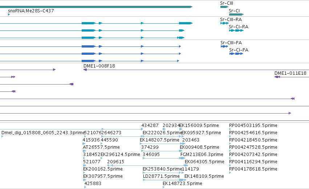Select the EK064305.5prime EST label
Screen dimensions: 309x189
click(x=204, y=162)
